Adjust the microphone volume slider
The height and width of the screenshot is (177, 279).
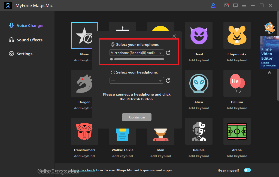coord(139,59)
